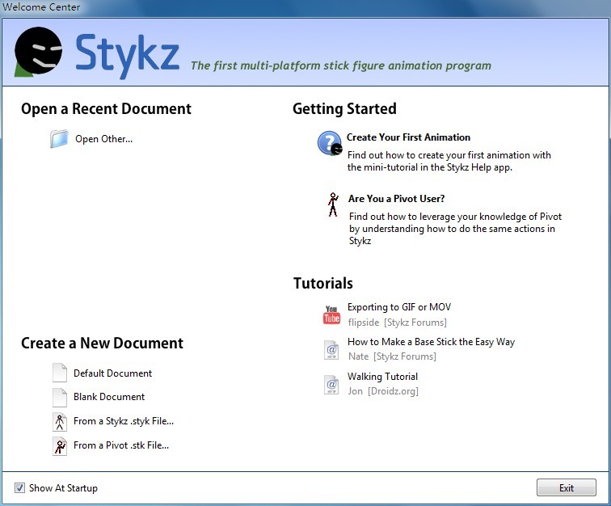The image size is (611, 506).
Task: Choose From a Pivot .stk File... text
Action: (x=121, y=445)
